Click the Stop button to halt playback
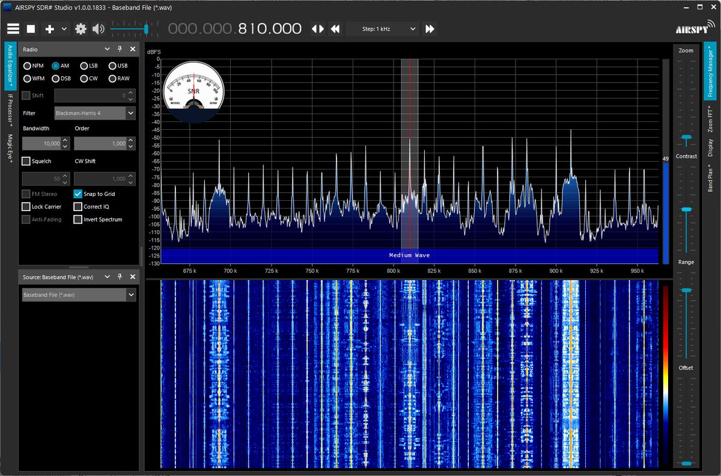The width and height of the screenshot is (721, 476). point(31,28)
